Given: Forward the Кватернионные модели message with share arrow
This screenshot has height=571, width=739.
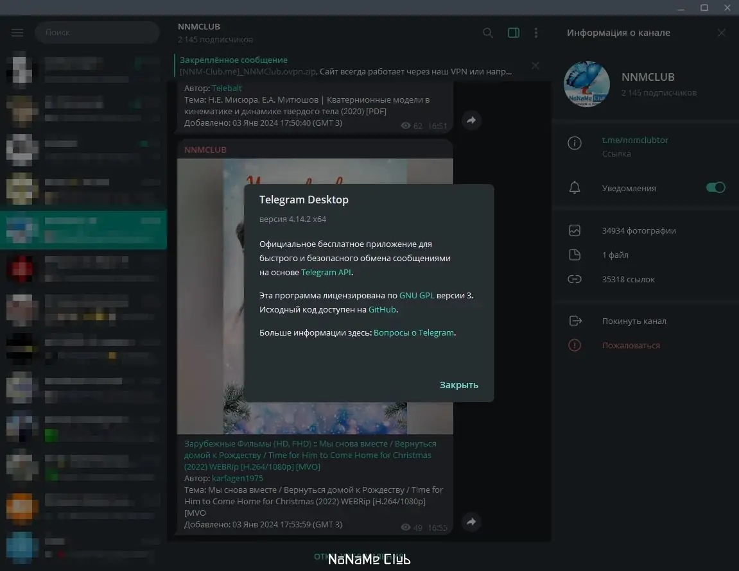Looking at the screenshot, I should click(x=471, y=120).
